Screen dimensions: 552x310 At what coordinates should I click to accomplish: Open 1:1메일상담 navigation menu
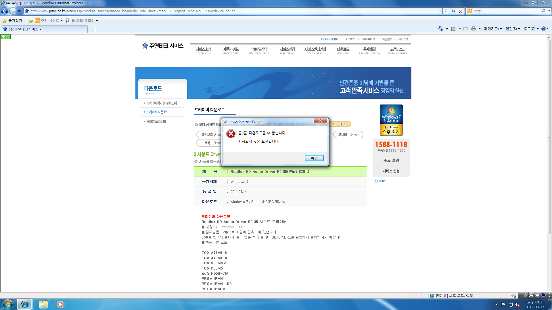point(259,51)
